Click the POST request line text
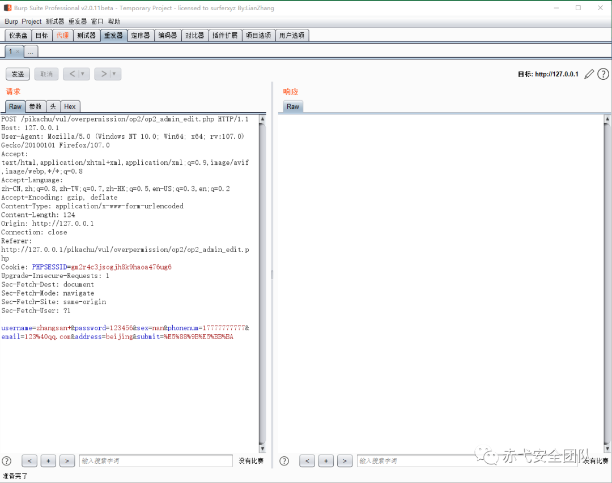Screen dimensions: 612x483 [x=125, y=119]
